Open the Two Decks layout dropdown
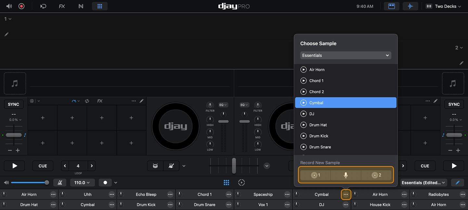The width and height of the screenshot is (468, 210). [x=444, y=6]
